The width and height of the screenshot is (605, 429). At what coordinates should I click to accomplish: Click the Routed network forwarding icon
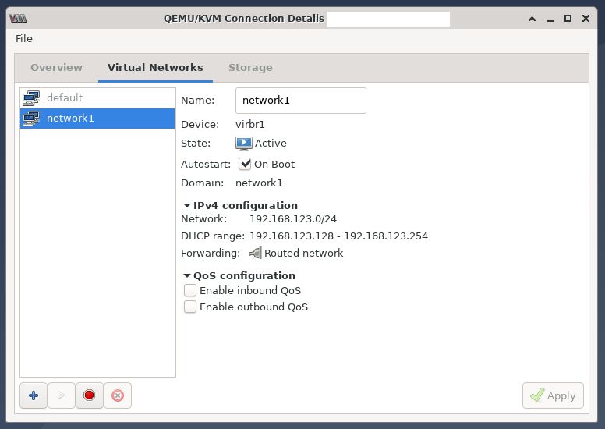(256, 253)
